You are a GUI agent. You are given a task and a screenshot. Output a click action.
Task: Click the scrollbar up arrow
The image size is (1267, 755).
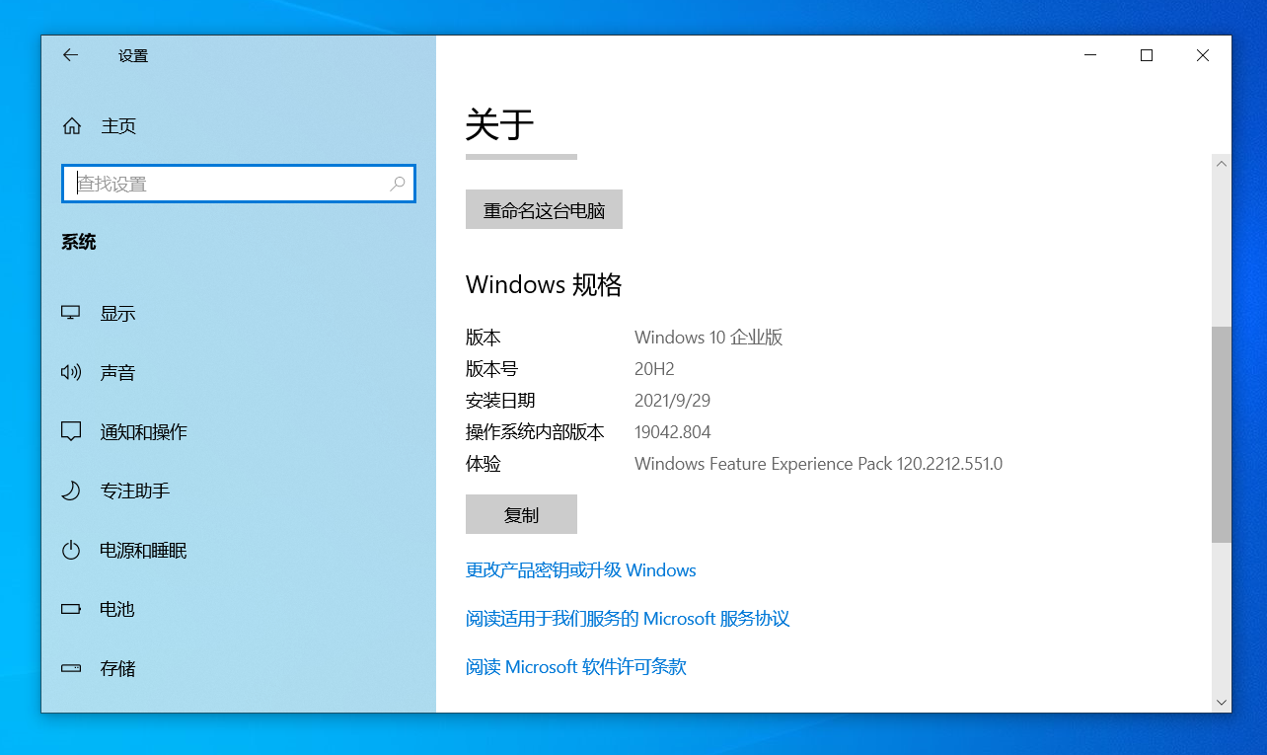[x=1222, y=164]
